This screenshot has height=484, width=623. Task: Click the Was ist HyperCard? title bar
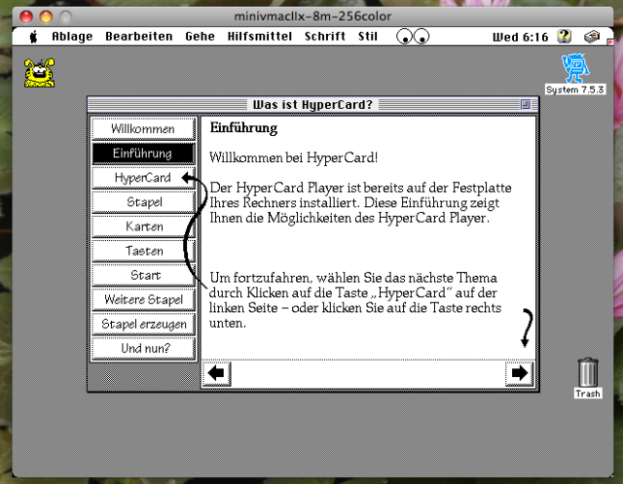click(312, 105)
